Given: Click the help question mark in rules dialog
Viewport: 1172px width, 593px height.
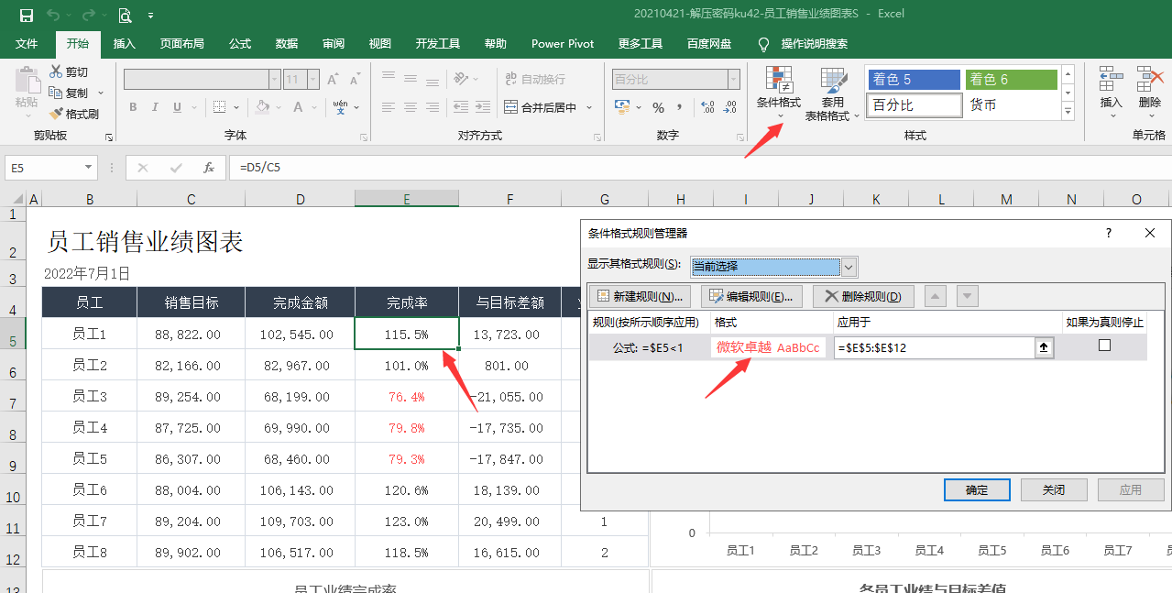Looking at the screenshot, I should pyautogui.click(x=1109, y=234).
